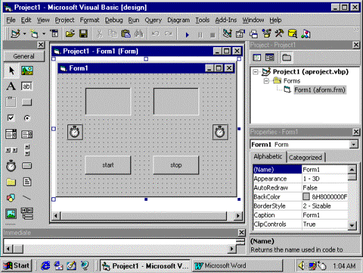Click the Start run toolbar button
The image size is (363, 273).
click(x=187, y=35)
